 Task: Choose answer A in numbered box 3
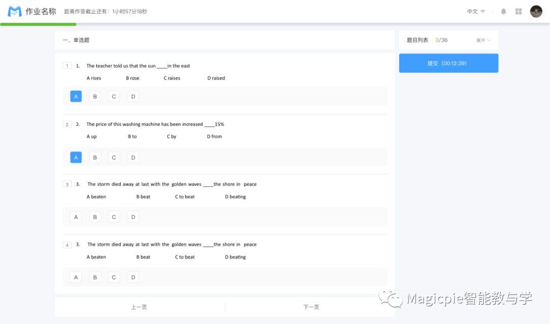(76, 217)
